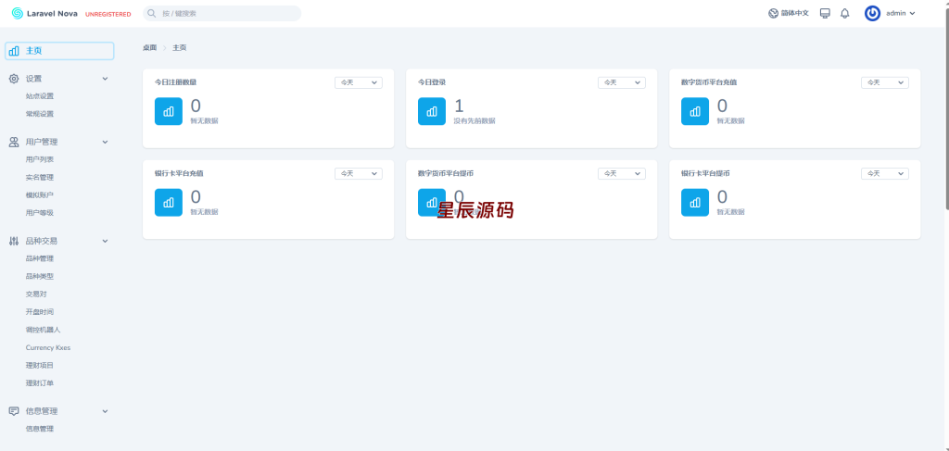The image size is (949, 451).
Task: Open the 今天 range dropdown for 银行卡平台提币
Action: 885,173
